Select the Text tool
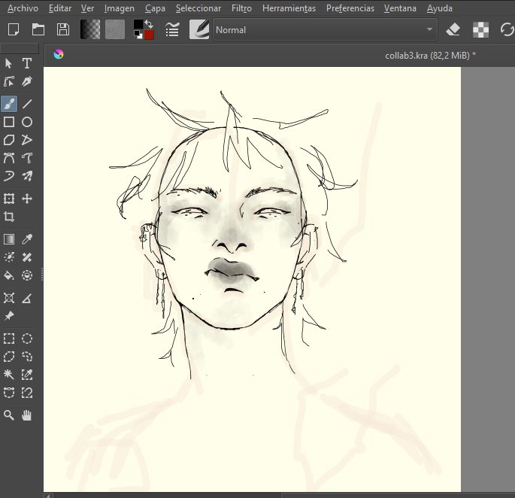515x498 pixels. point(27,63)
